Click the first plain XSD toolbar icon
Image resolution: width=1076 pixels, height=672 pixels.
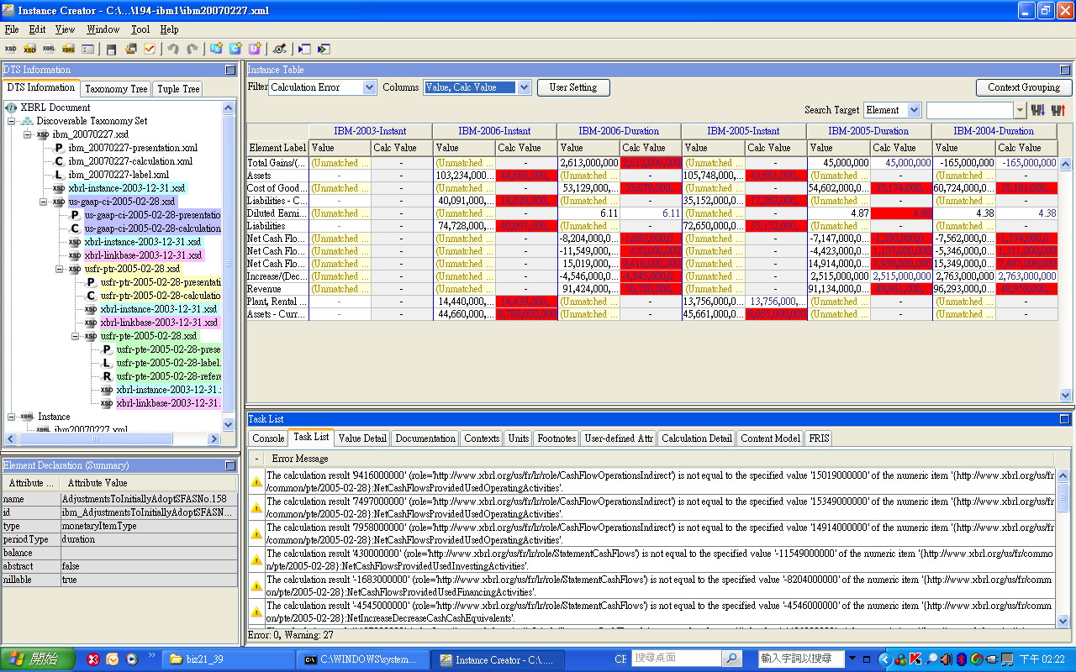pyautogui.click(x=11, y=49)
